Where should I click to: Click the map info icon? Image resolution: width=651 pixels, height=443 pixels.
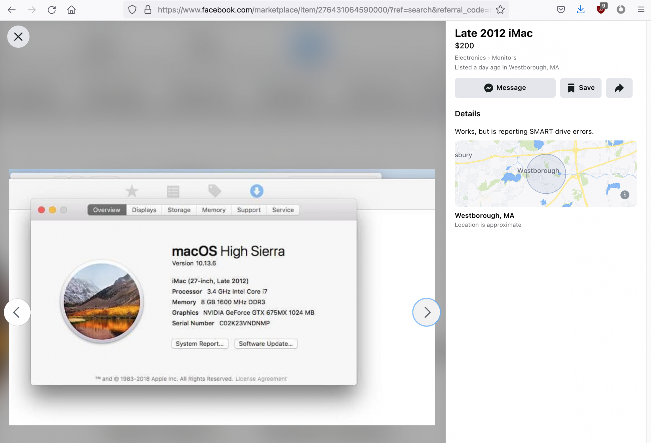625,195
